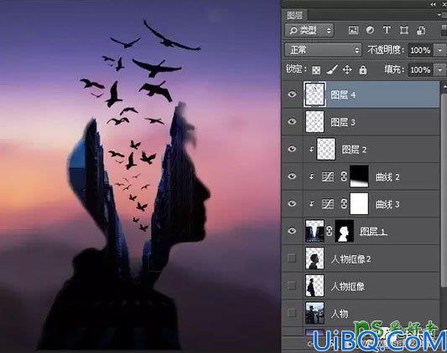Select 图层 2 thumbnail

pos(326,149)
